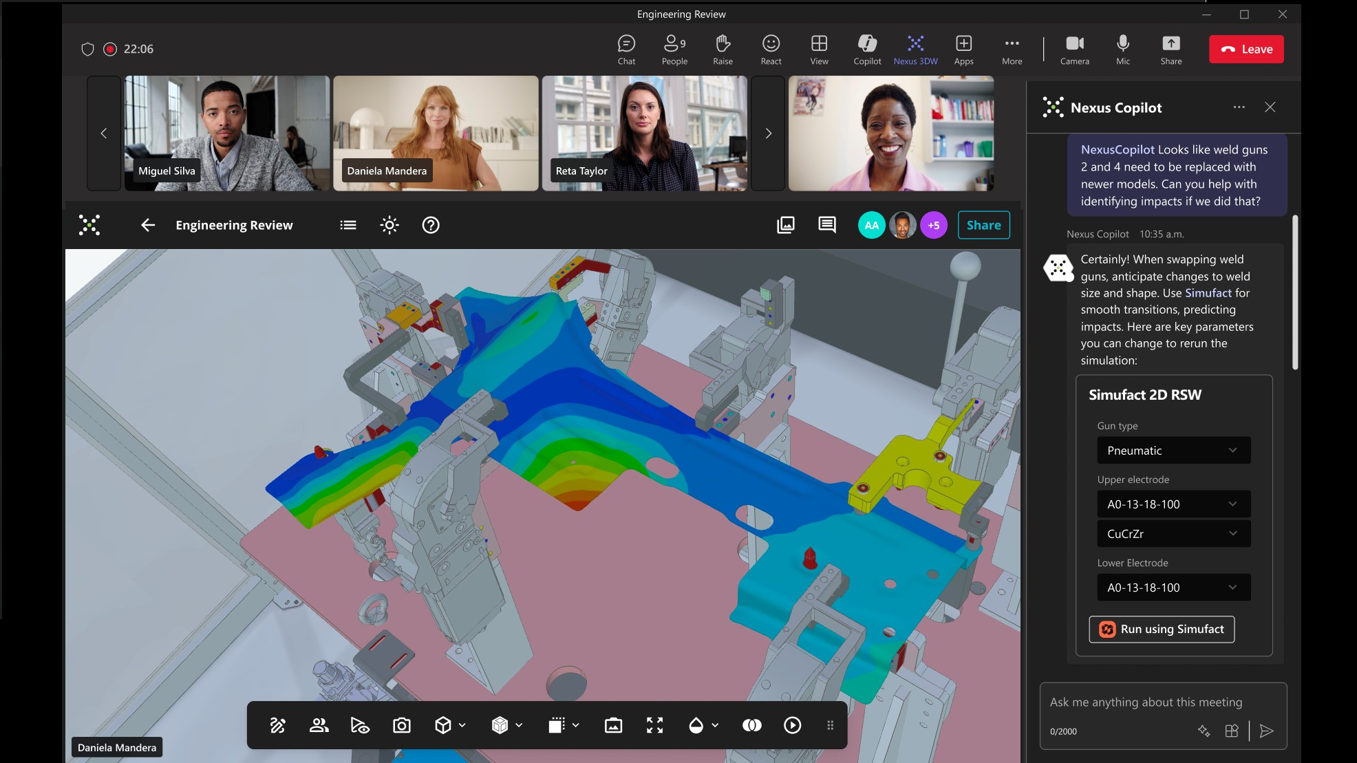Mute or unmute the Mic

(x=1123, y=50)
